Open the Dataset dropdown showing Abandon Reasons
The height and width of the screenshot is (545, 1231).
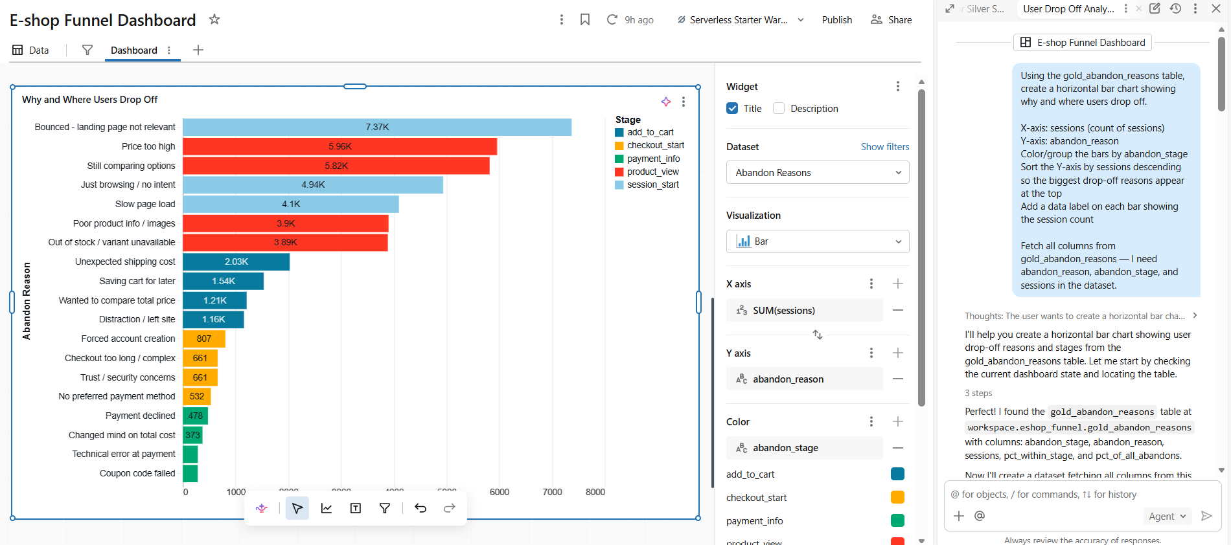[818, 172]
